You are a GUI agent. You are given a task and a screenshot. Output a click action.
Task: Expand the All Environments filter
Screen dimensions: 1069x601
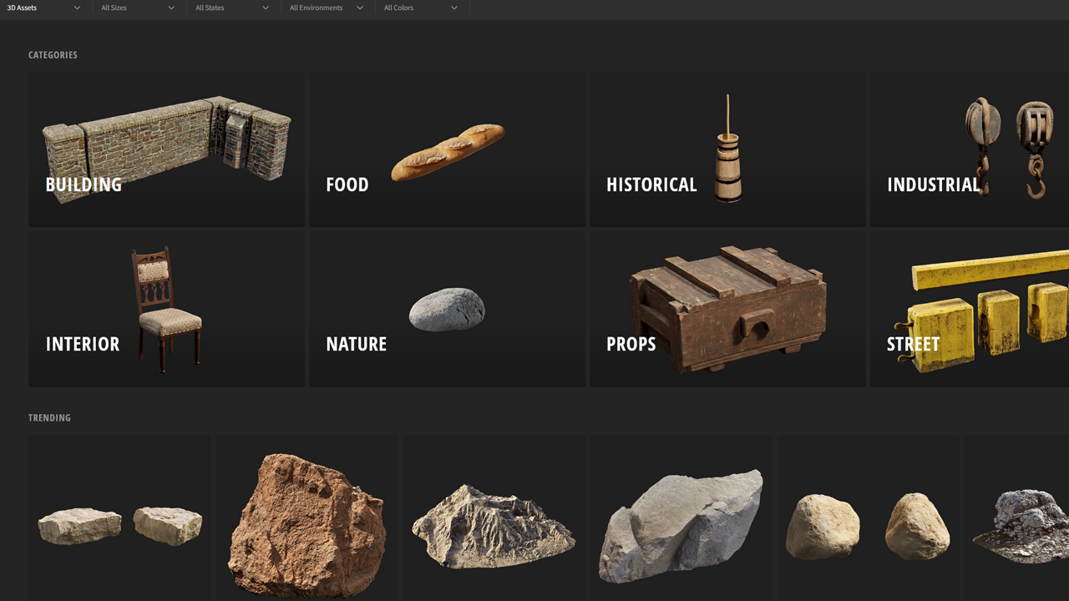pos(327,8)
